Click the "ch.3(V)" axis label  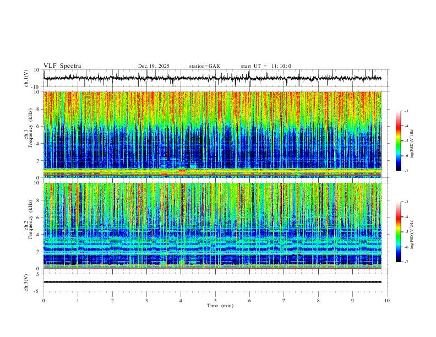pos(26,282)
